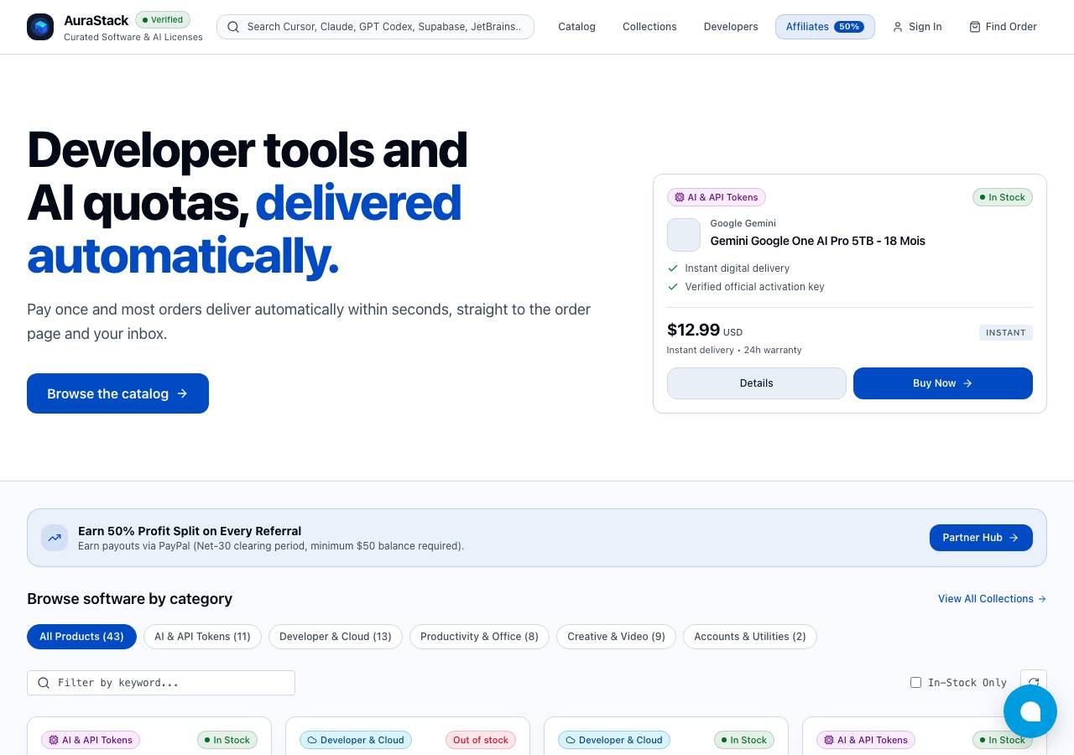Select the All Products (43) tab
1074x755 pixels.
pos(81,637)
